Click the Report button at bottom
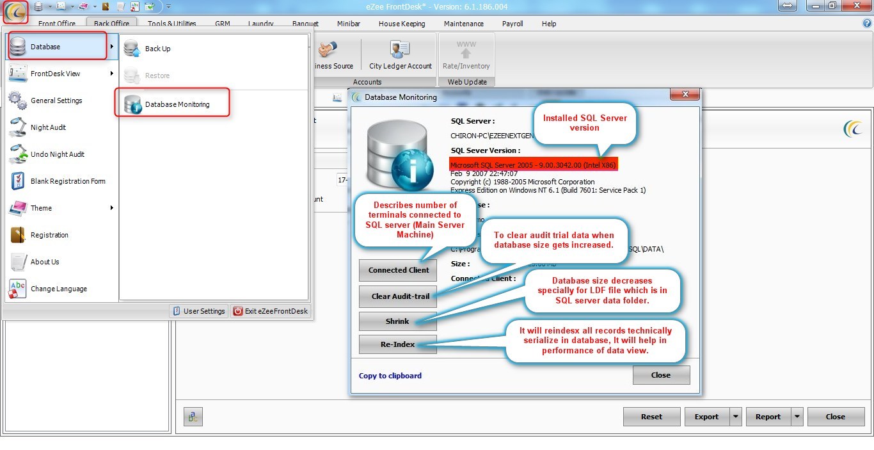The height and width of the screenshot is (450, 874). tap(768, 417)
